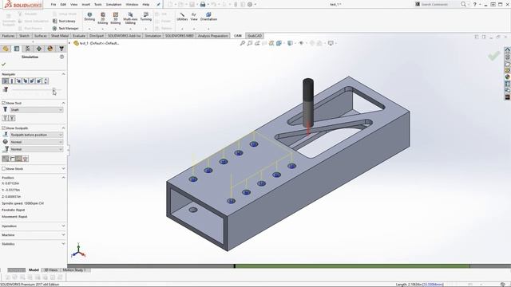Open the Task Manager
Screen dimensions: 511x287
click(65, 29)
